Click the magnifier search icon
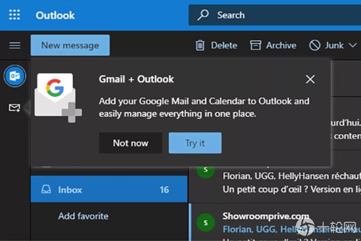The width and height of the screenshot is (361, 241). 203,15
